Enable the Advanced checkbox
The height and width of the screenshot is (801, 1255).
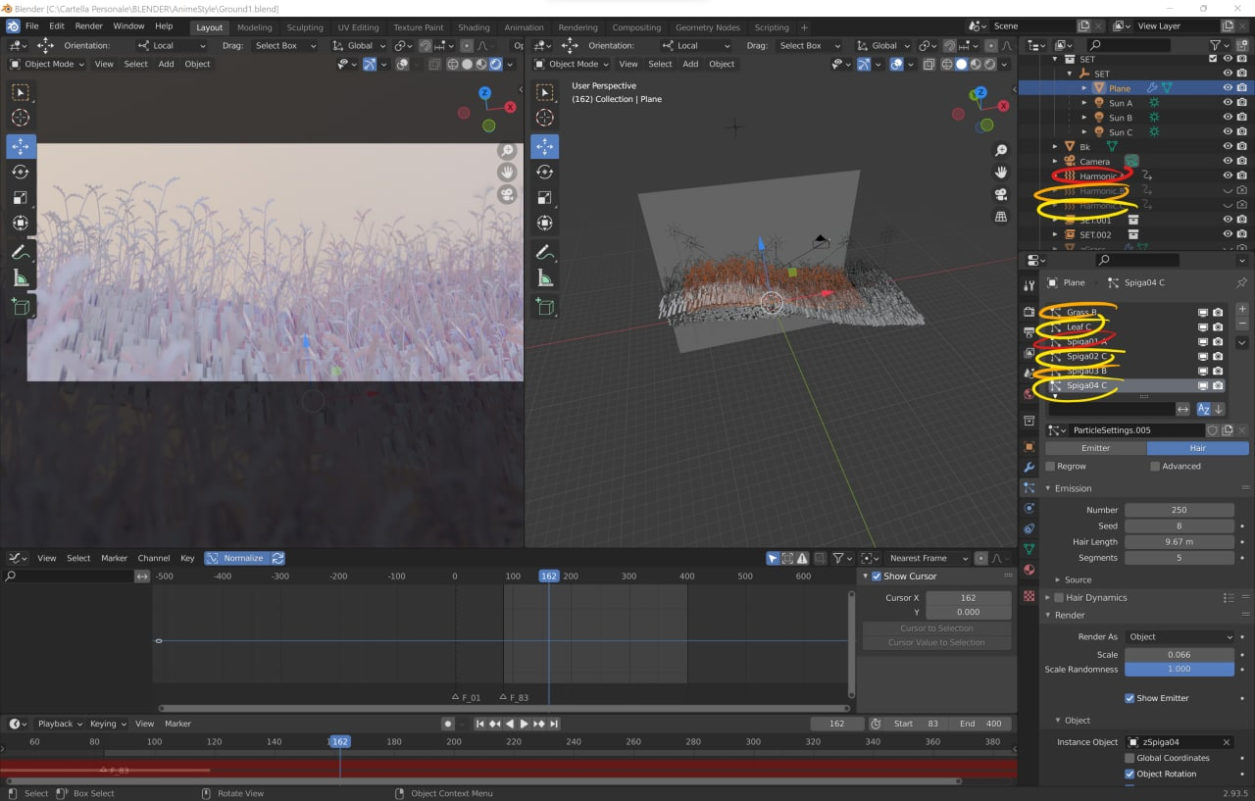(1155, 467)
